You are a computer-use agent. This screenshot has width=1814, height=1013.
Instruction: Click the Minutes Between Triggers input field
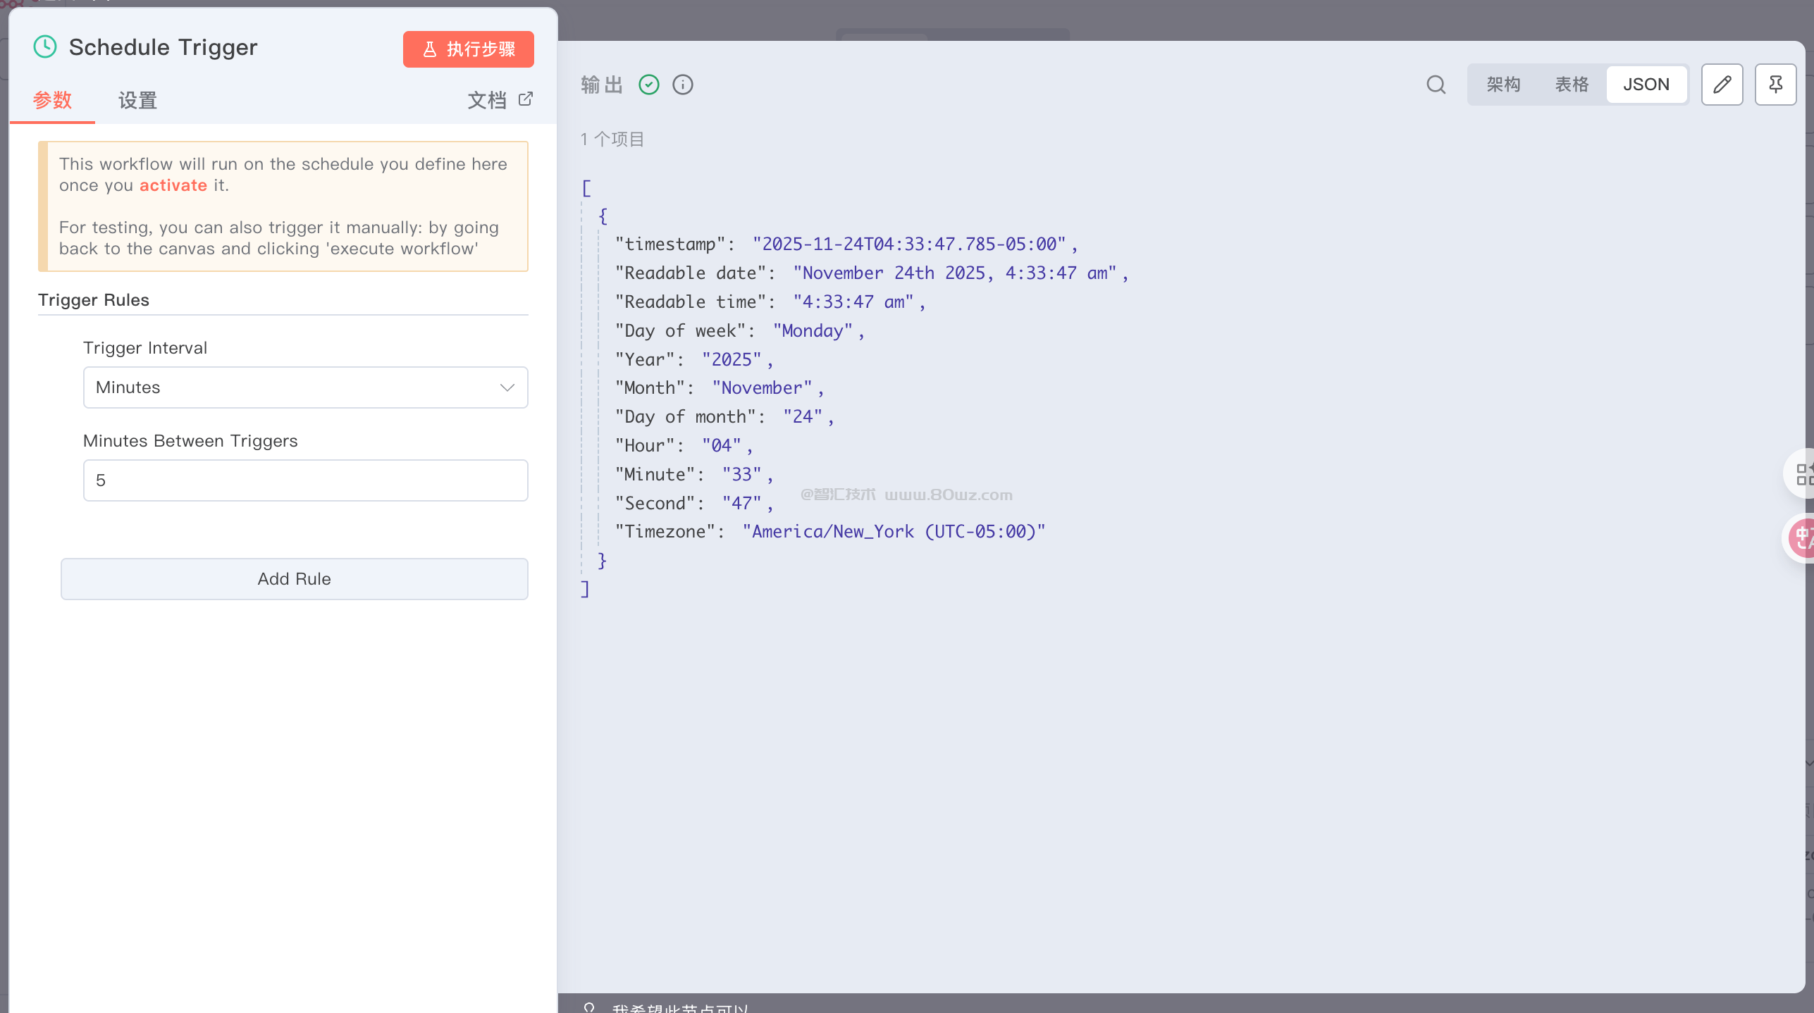[x=304, y=480]
